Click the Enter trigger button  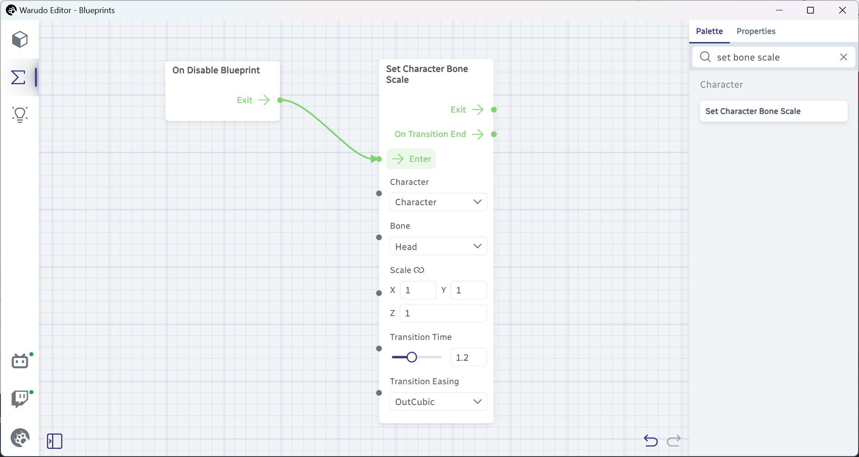click(x=411, y=159)
